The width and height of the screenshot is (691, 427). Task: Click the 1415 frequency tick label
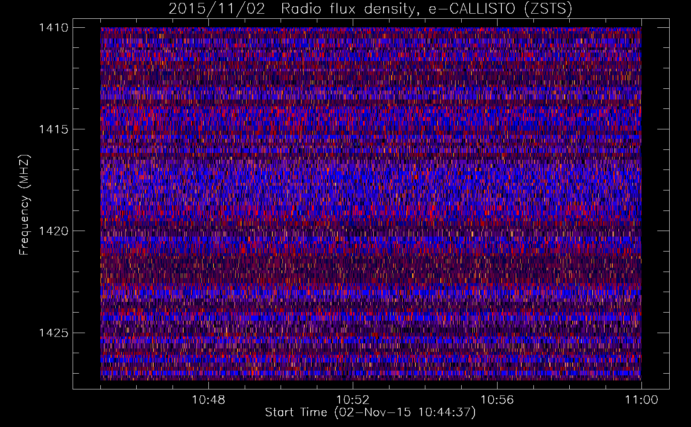[x=53, y=129]
